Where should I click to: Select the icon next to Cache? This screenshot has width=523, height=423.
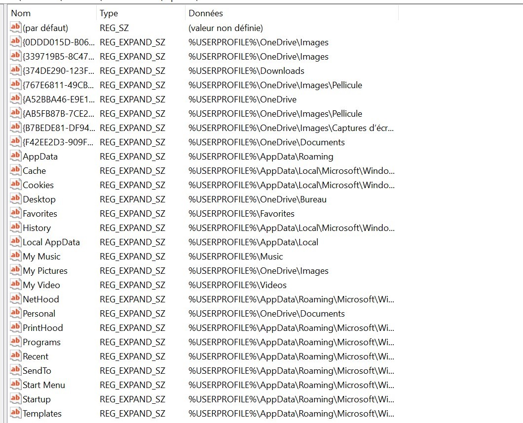click(16, 171)
